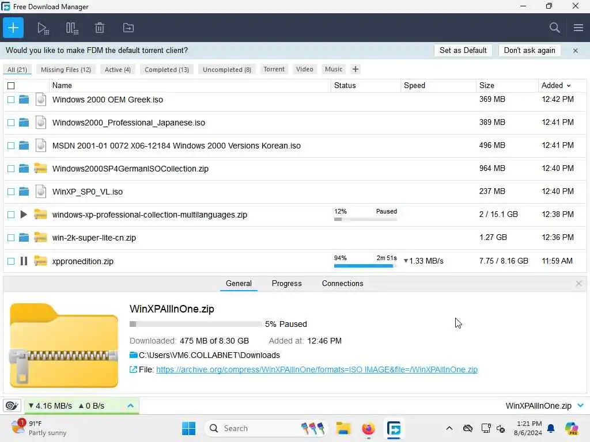Open folder of Windows2000SP4GermanISOCollection.zip
The height and width of the screenshot is (442, 590).
24,168
